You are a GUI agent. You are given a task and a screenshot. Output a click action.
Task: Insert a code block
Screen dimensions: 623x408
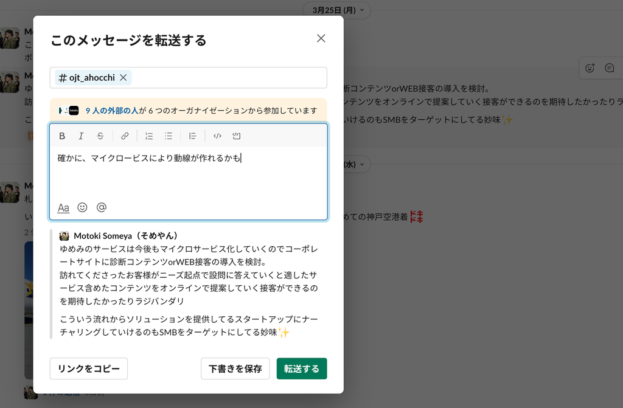click(x=237, y=136)
